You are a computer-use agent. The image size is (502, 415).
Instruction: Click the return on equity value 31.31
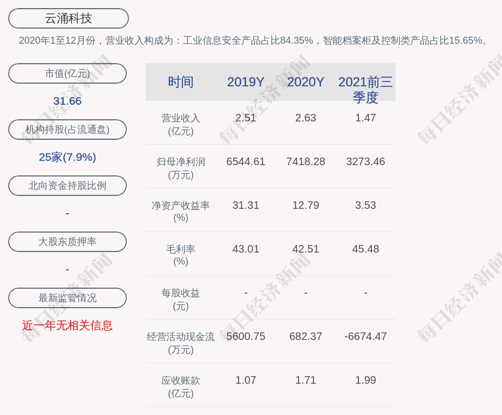pyautogui.click(x=246, y=205)
